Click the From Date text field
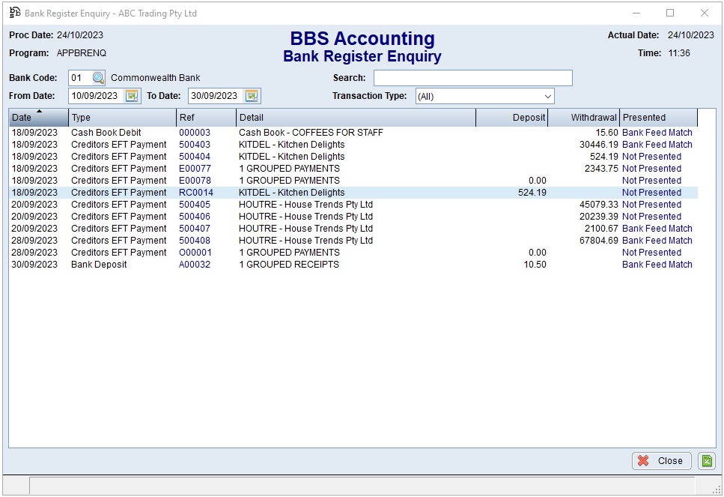This screenshot has height=497, width=724. click(95, 96)
